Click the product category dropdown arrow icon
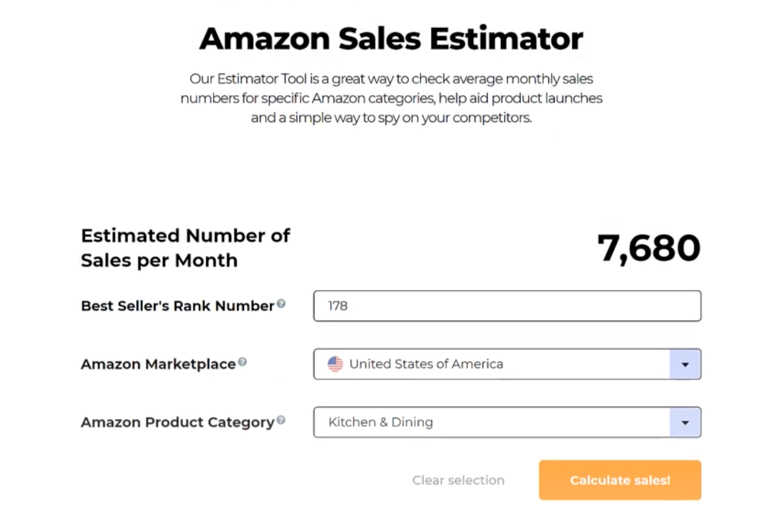 click(685, 422)
